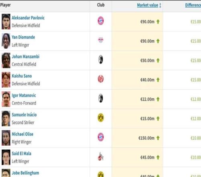Click RB Leipzig crest beside Yan Diomande
This screenshot has height=177, width=201.
100,40
